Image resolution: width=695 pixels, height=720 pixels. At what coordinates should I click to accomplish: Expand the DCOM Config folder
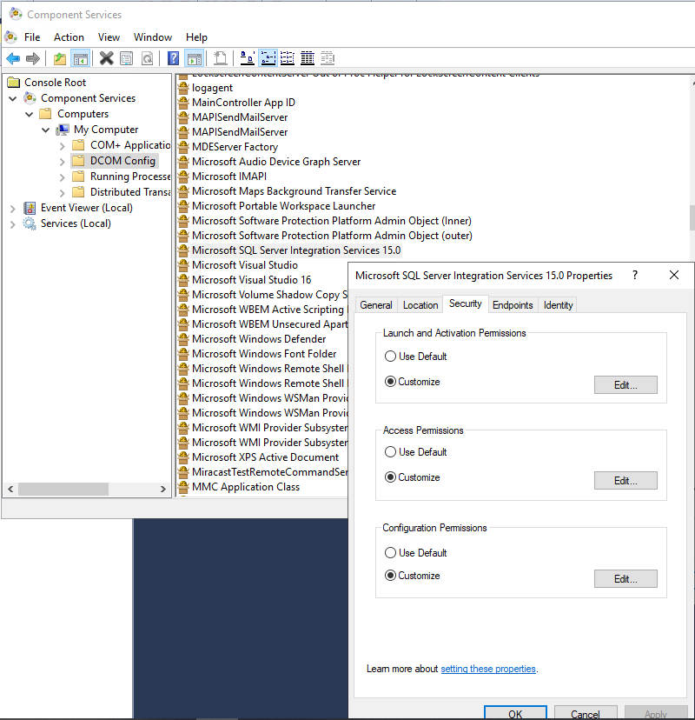[63, 162]
